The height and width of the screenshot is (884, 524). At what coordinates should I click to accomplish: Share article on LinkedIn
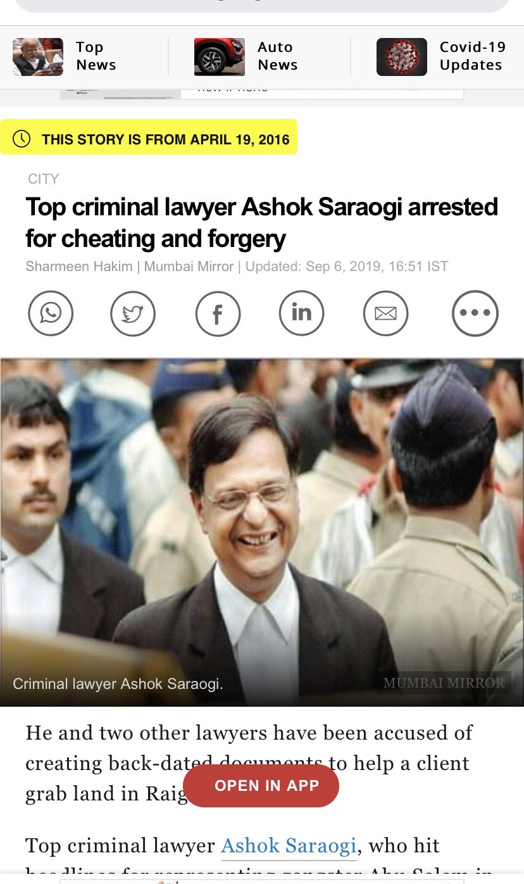point(301,313)
